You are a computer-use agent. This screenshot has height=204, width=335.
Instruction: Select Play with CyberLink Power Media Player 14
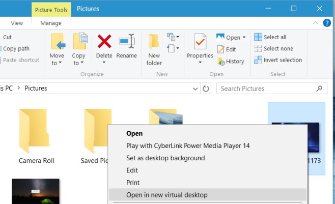point(188,145)
